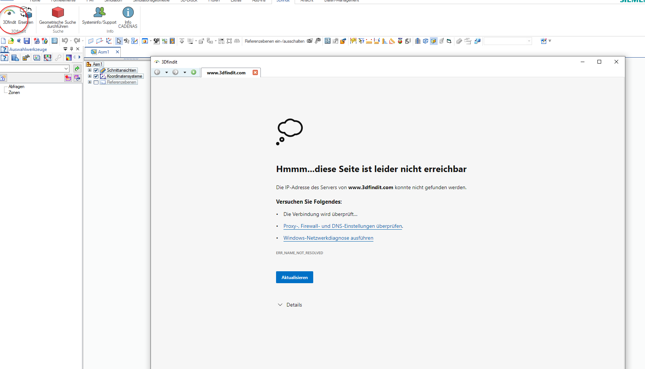
Task: Open forward-history dropdown arrow in 3Dfindit browser
Action: click(x=185, y=72)
